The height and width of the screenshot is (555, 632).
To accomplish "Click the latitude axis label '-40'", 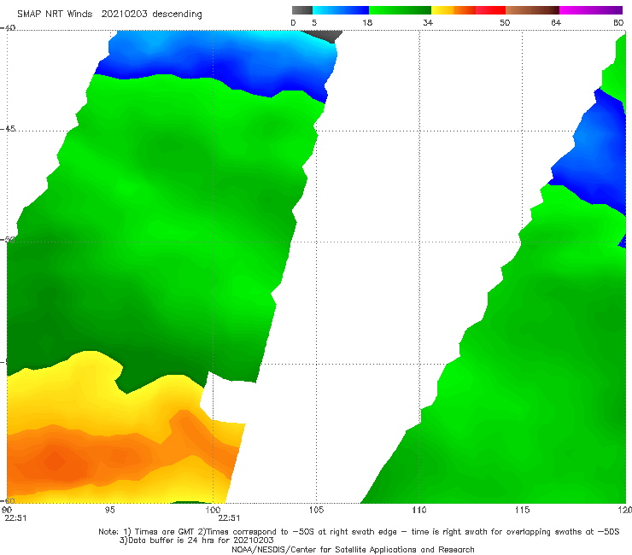I will pos(8,28).
